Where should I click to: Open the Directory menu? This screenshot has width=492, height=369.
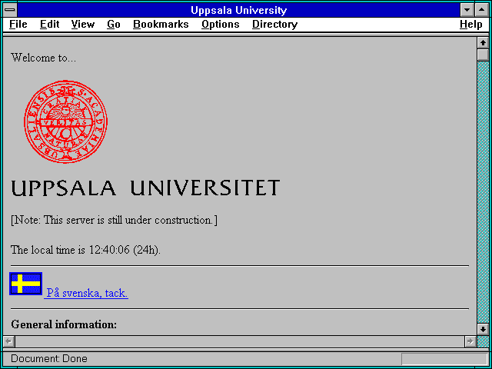click(x=275, y=25)
